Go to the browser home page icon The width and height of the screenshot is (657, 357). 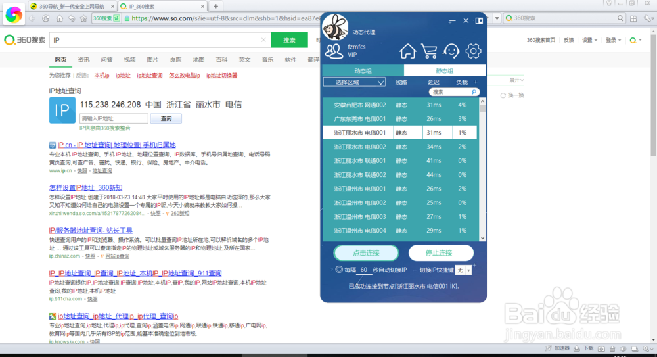(x=60, y=18)
